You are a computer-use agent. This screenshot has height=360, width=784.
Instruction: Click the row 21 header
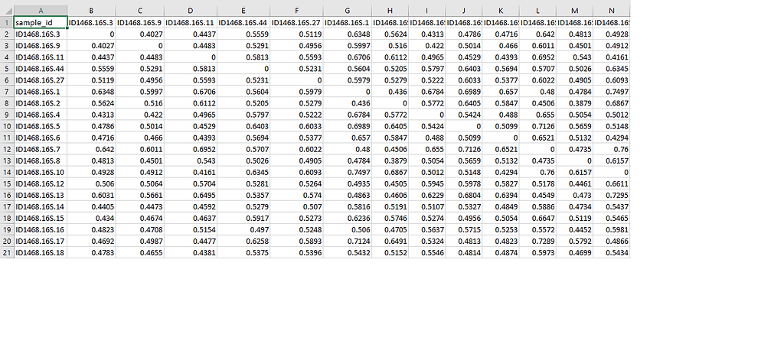(6, 253)
